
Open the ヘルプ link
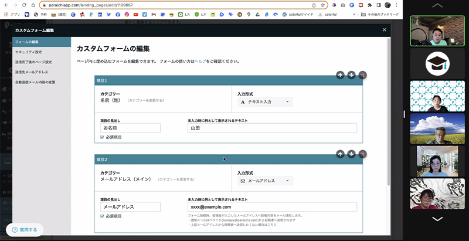200,61
